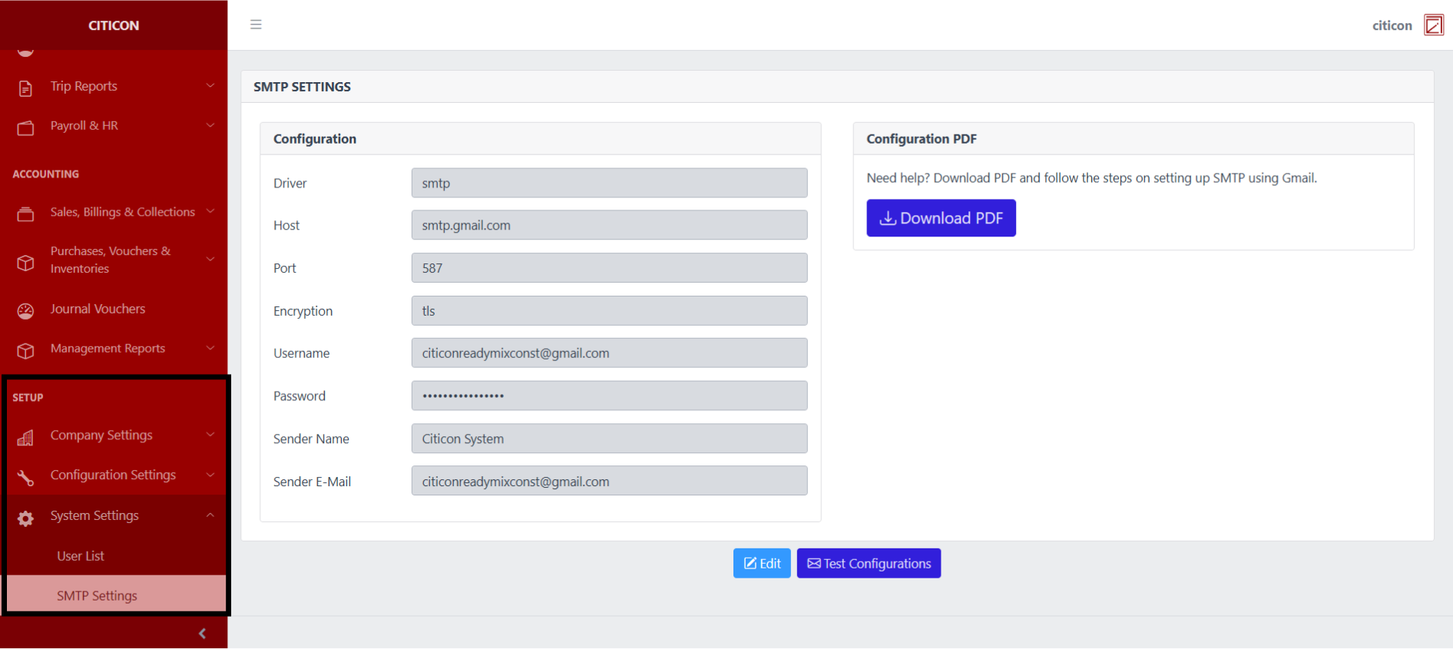Open Journal Vouchers menu item
This screenshot has width=1453, height=649.
point(114,309)
